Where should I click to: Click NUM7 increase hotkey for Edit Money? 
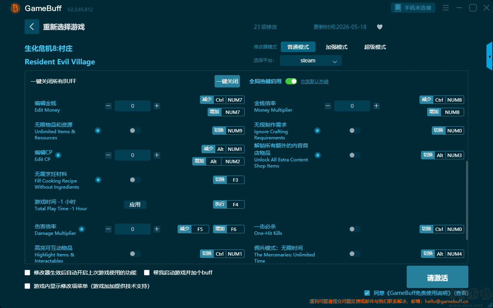(x=226, y=112)
